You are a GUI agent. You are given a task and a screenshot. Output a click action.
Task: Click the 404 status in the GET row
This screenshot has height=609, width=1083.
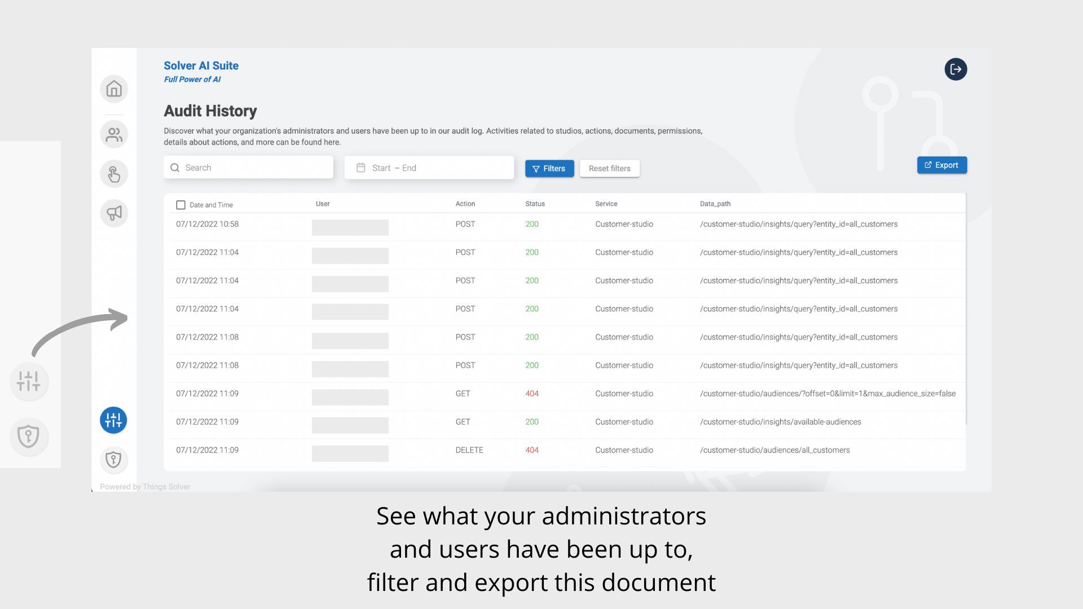point(532,394)
